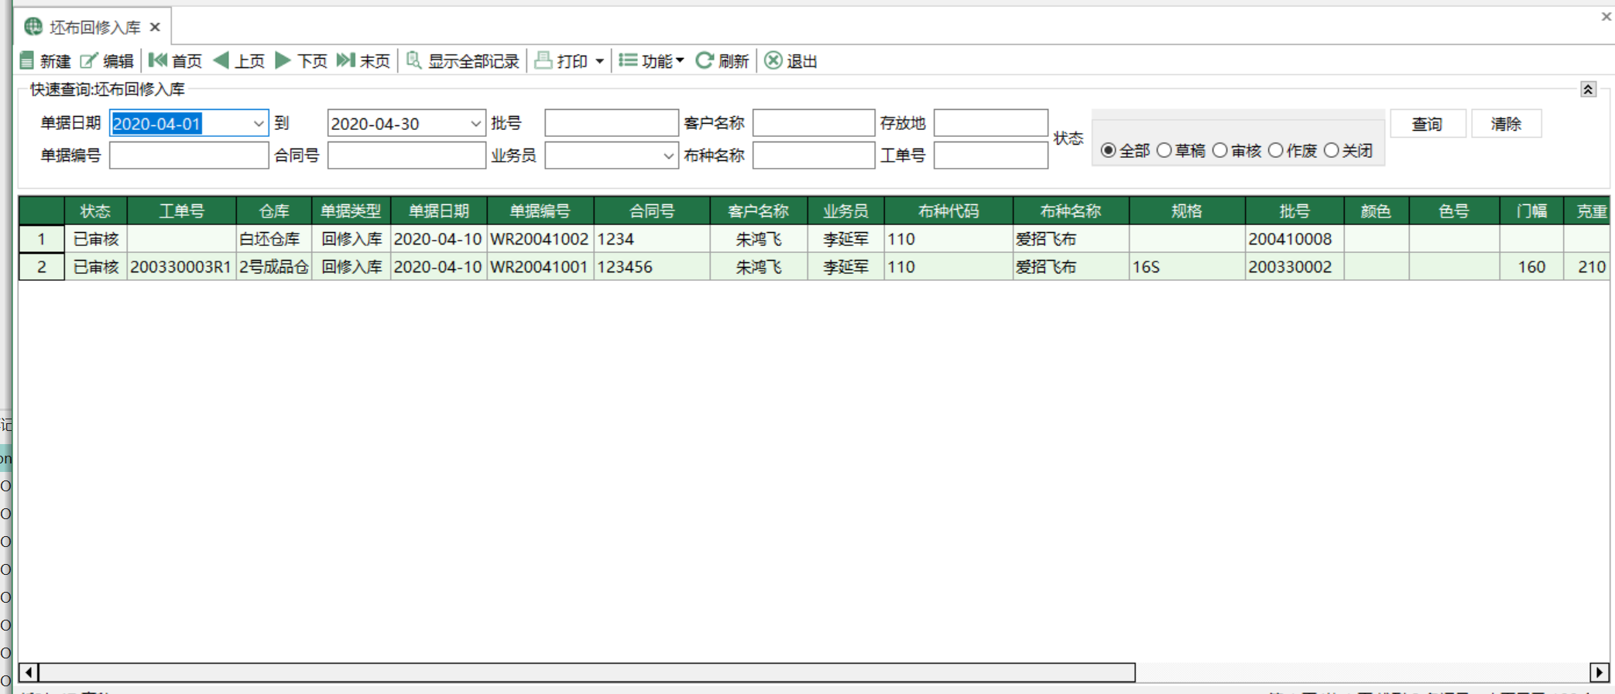1615x694 pixels.
Task: Click cell WR20041002
Action: pyautogui.click(x=540, y=239)
